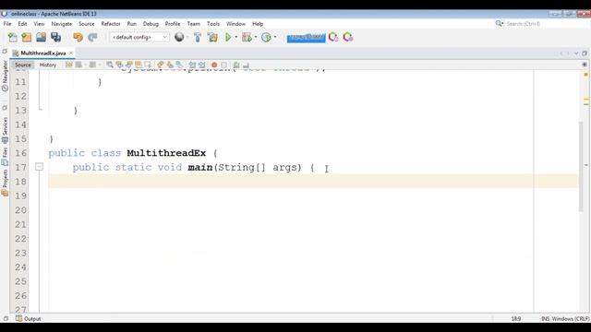Open the Profile Project dropdown arrow

click(275, 37)
